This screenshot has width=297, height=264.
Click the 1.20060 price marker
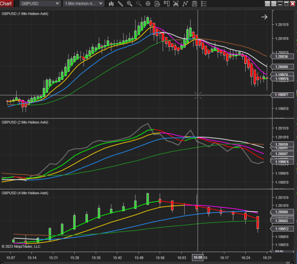coord(282,212)
